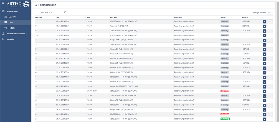Click the Status column header
This screenshot has width=279, height=122.
pos(231,17)
